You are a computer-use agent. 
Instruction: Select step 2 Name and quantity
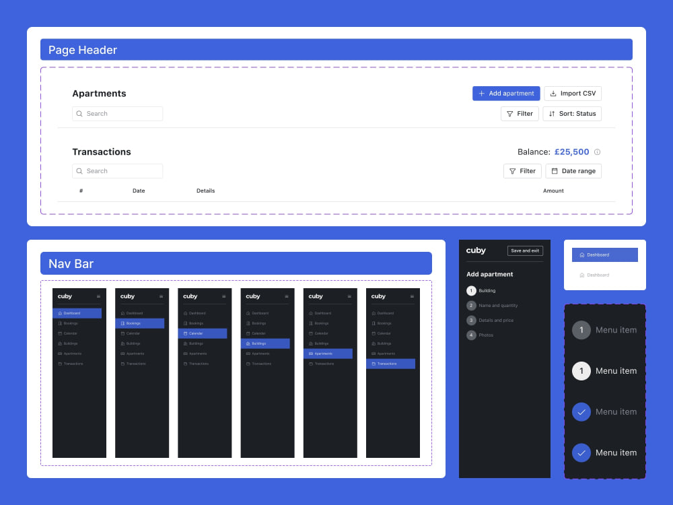[x=493, y=305]
